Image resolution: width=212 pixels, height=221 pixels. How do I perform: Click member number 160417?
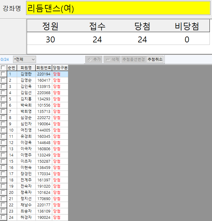tap(44, 80)
